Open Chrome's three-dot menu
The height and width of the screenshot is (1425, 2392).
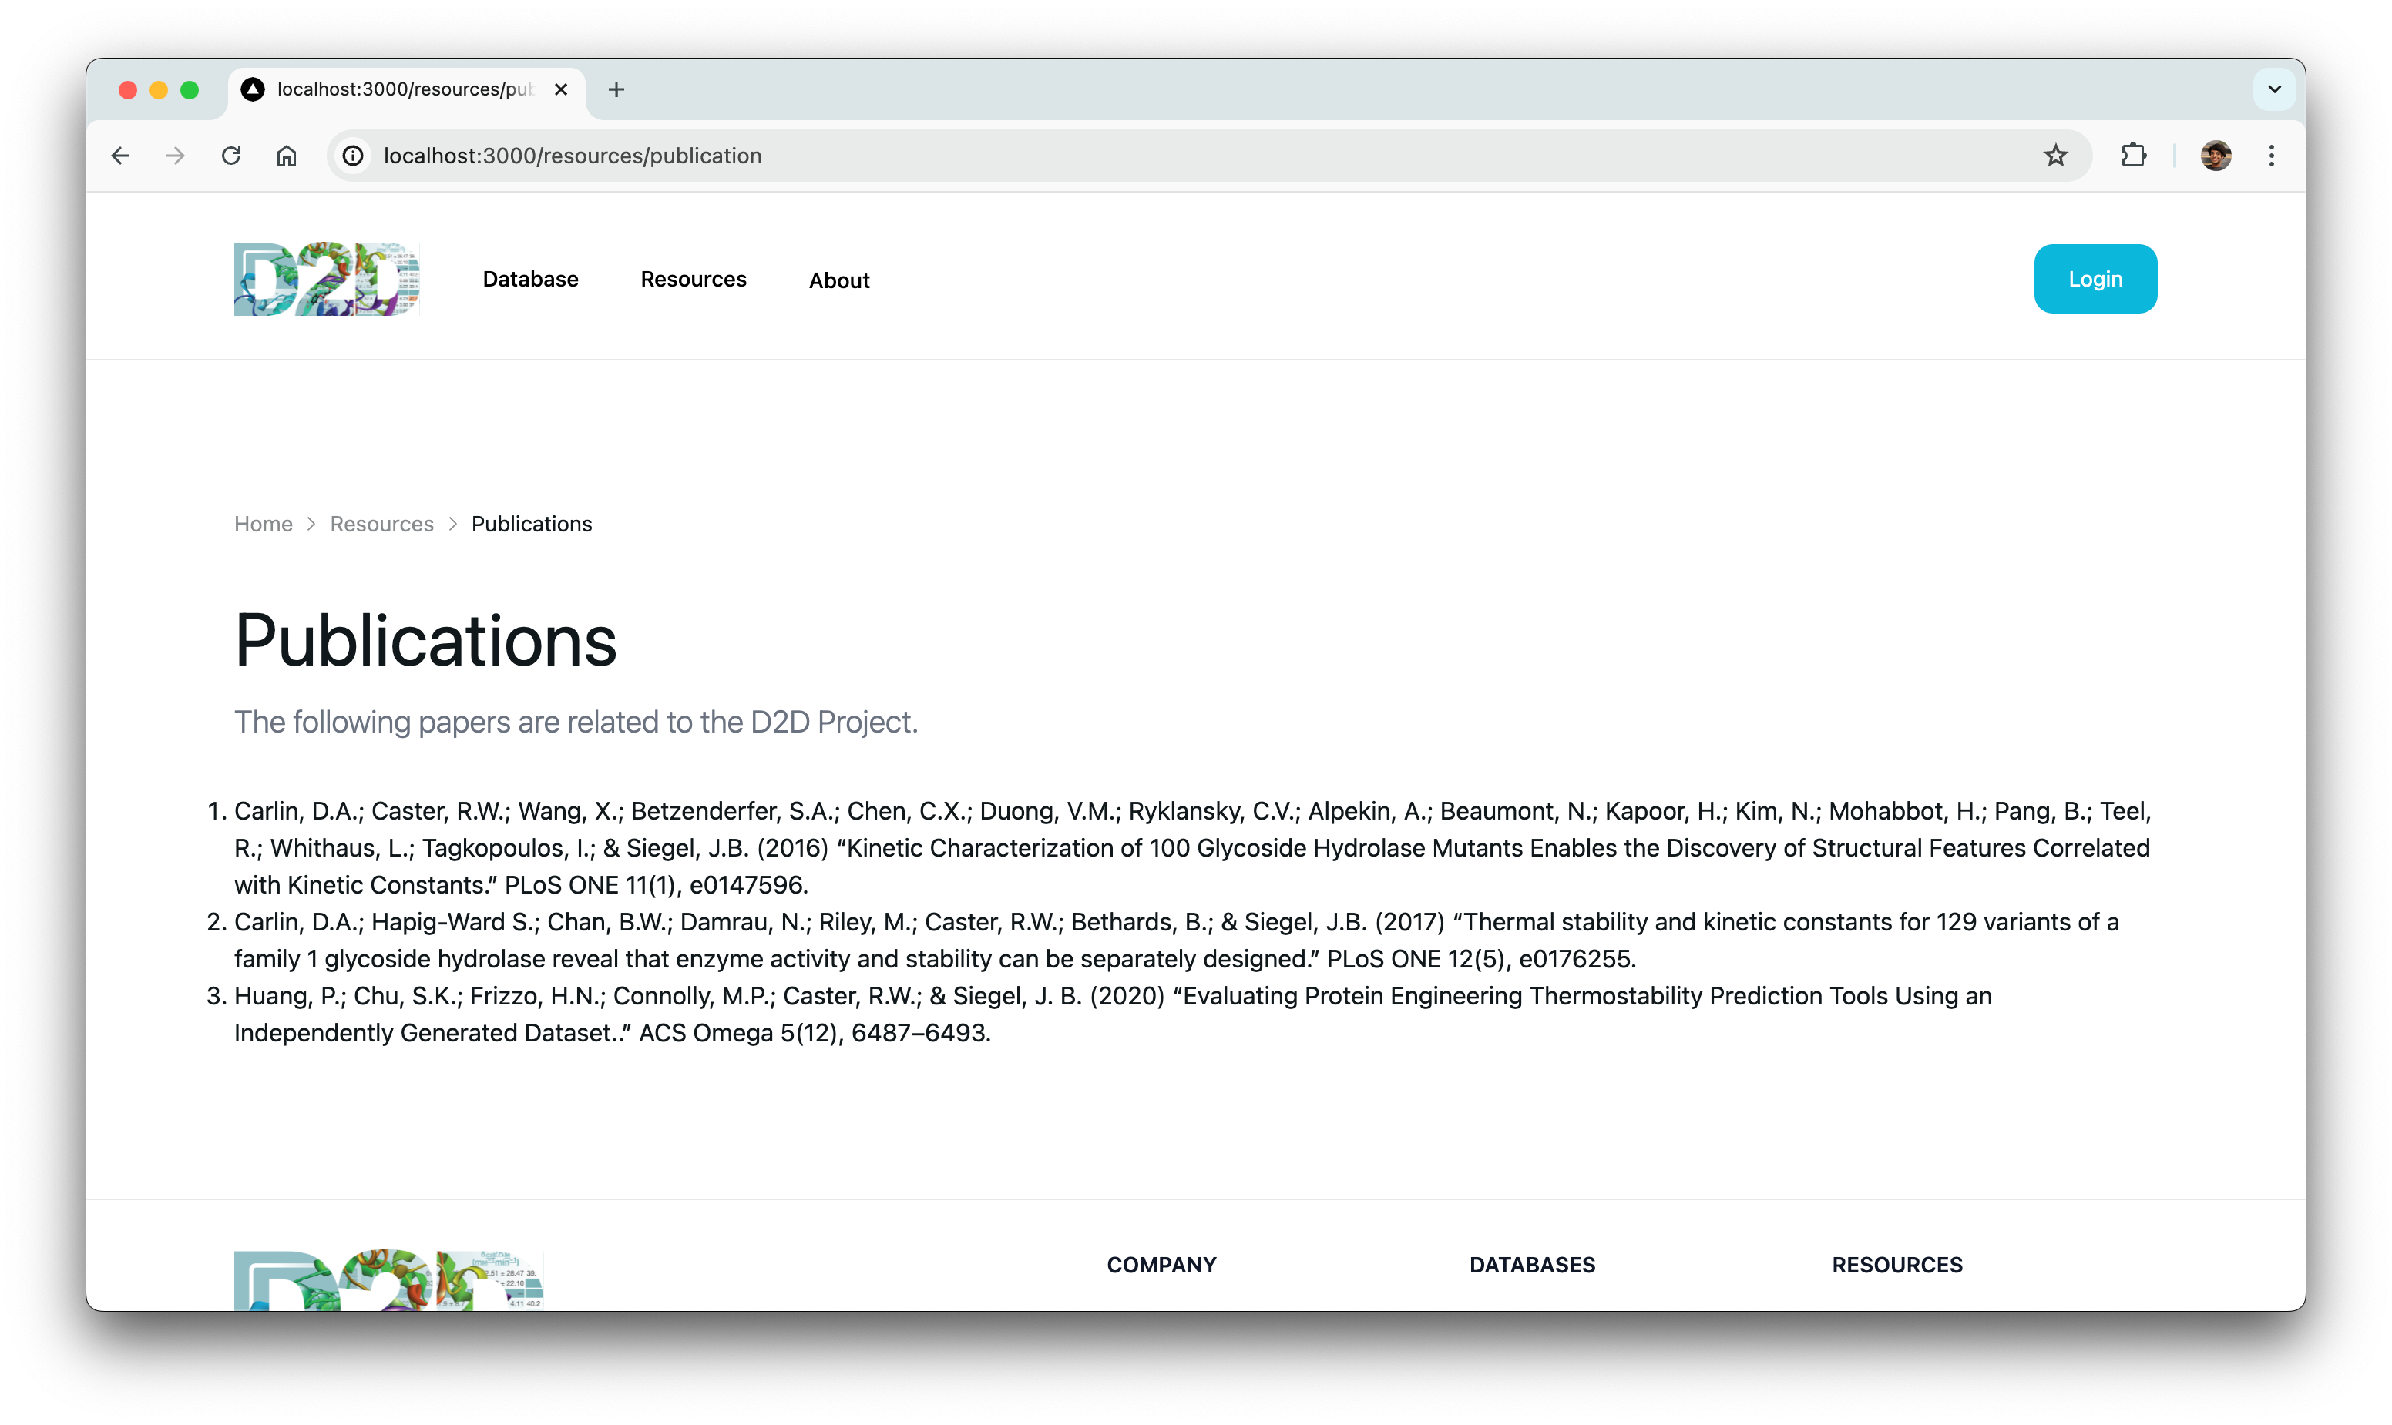pos(2271,156)
